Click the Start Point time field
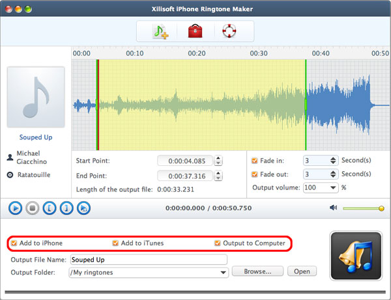391x300 pixels. 185,161
